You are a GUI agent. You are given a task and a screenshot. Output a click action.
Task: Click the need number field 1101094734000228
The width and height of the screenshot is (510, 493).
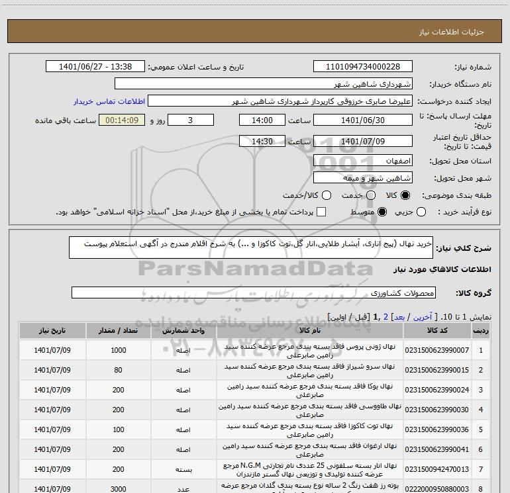(363, 66)
